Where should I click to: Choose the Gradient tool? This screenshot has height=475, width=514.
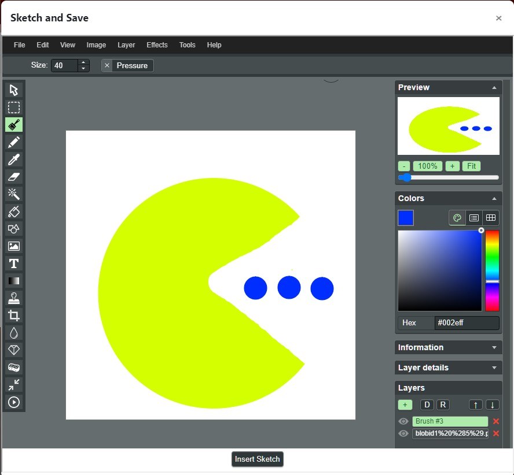coord(14,281)
